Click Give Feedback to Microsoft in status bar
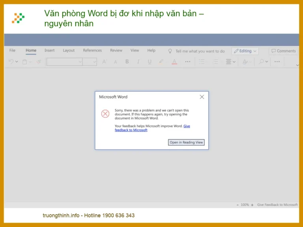 277,205
